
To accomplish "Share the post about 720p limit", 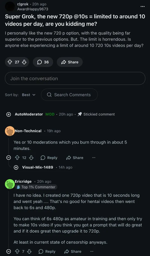I will pos(69,62).
